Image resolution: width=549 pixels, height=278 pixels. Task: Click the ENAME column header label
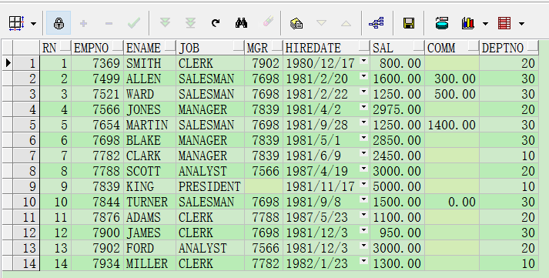tap(143, 48)
